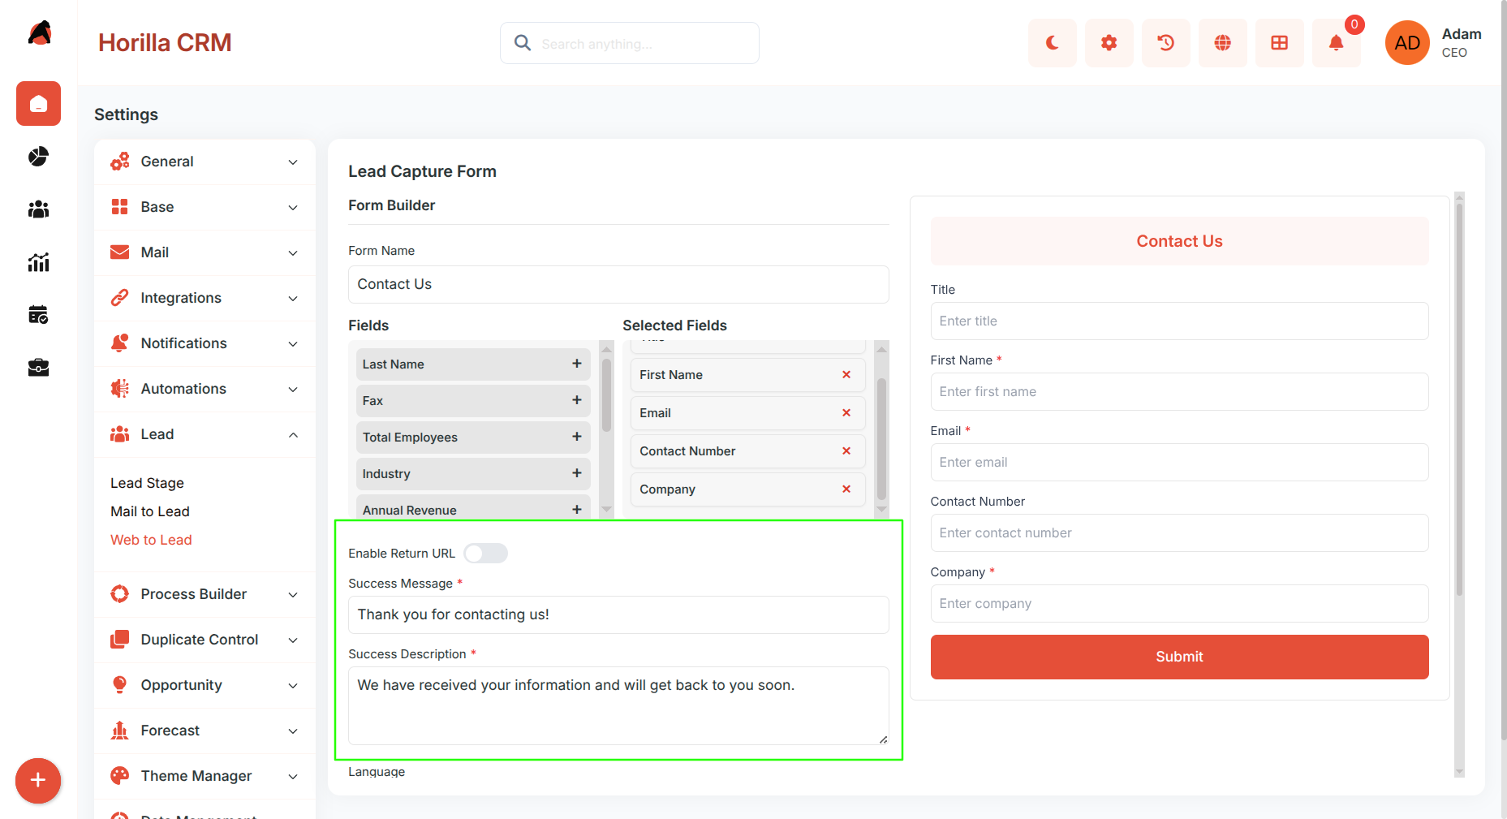Toggle Enable Return URL switch
Viewport: 1507px width, 819px height.
(x=485, y=554)
